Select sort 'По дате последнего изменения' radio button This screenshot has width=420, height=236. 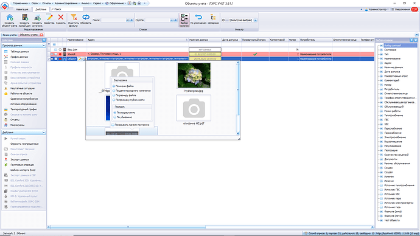[x=114, y=91]
